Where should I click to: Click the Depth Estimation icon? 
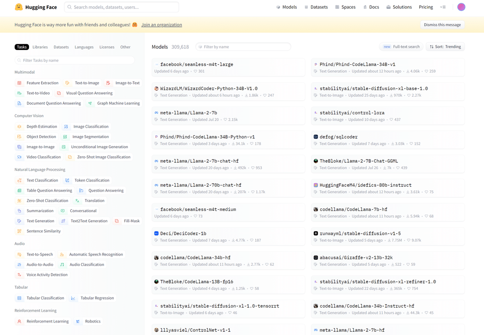point(19,126)
